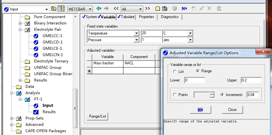Click the Upper range value field
272x135 pixels.
tap(251, 80)
